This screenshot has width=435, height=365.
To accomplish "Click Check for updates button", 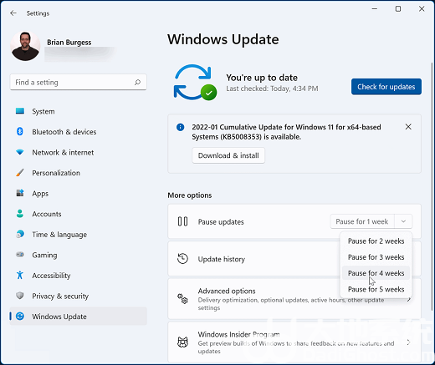I will pyautogui.click(x=386, y=87).
